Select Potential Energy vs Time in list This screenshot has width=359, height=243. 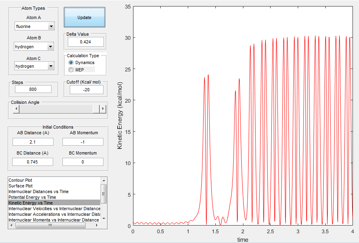pyautogui.click(x=32, y=197)
